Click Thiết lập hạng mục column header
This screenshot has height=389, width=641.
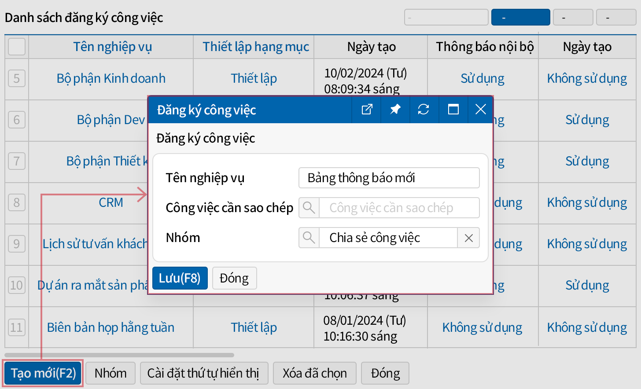click(255, 47)
